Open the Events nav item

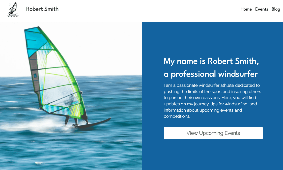pyautogui.click(x=262, y=9)
